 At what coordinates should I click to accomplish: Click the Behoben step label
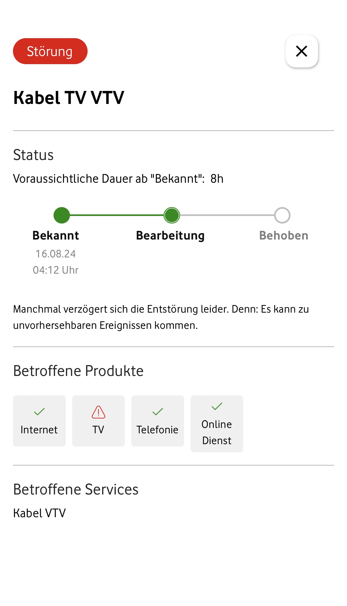284,235
